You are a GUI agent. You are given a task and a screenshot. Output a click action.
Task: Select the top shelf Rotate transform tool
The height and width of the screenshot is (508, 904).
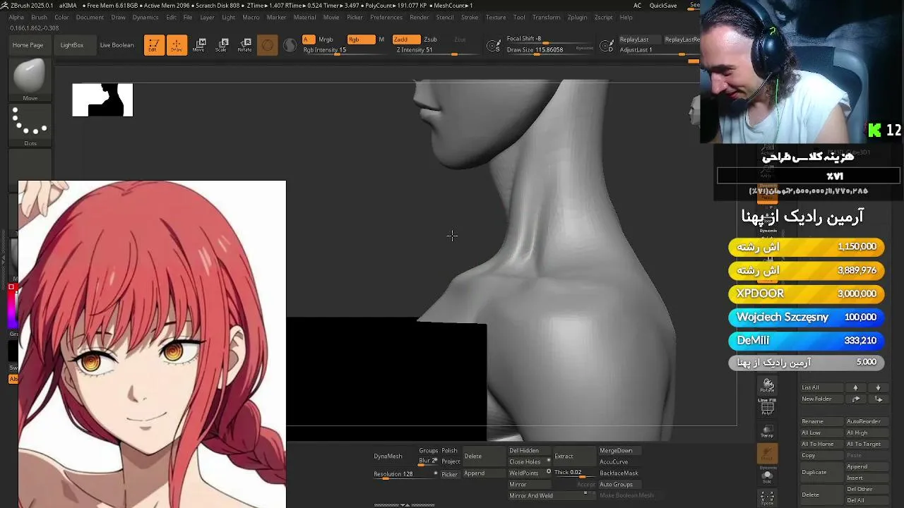pos(244,45)
